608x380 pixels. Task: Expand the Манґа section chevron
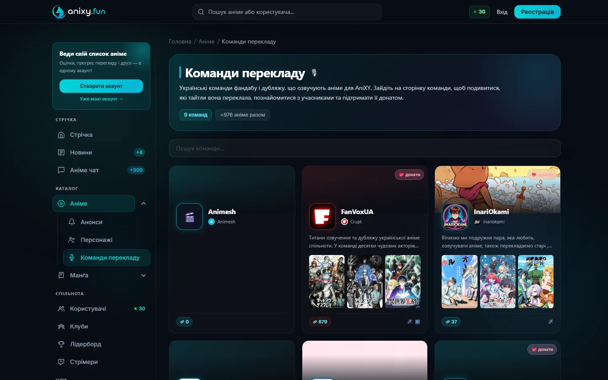[x=144, y=275]
